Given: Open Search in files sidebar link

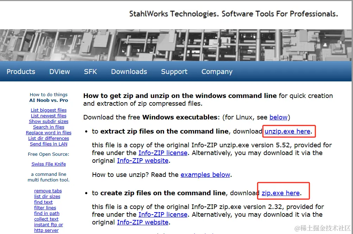Looking at the screenshot, I should [x=49, y=127].
